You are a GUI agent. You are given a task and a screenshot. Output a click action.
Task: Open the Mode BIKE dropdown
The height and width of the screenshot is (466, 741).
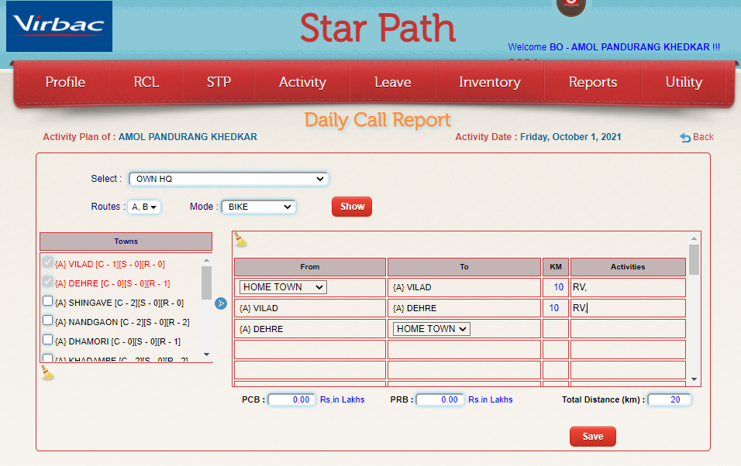pos(259,207)
